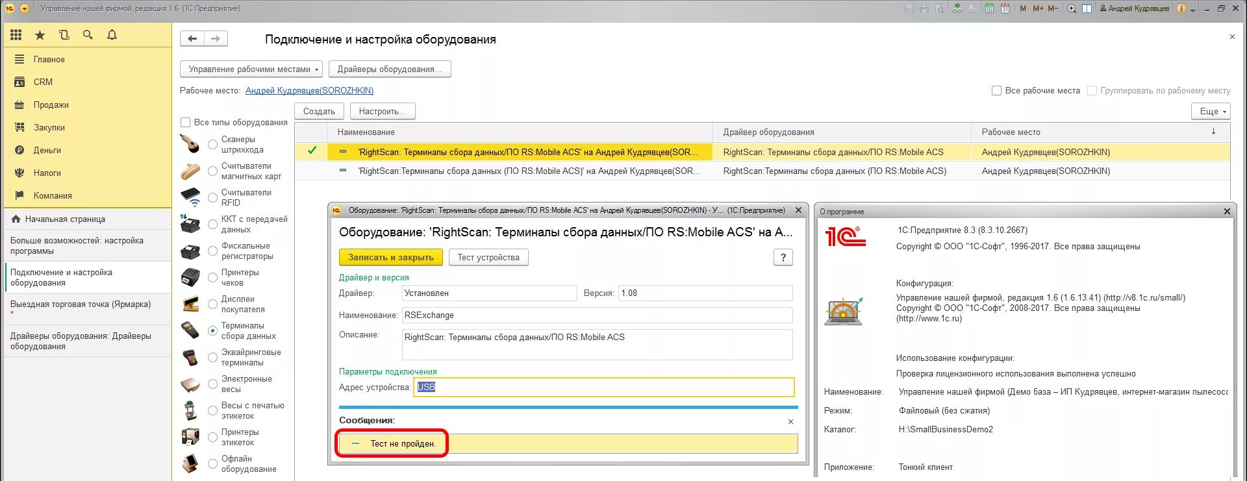Select the Считыватели RFID radio button

(212, 197)
